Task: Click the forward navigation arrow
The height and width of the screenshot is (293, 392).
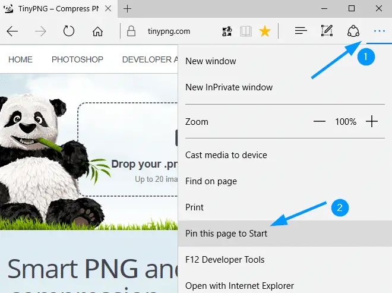Action: click(x=40, y=31)
